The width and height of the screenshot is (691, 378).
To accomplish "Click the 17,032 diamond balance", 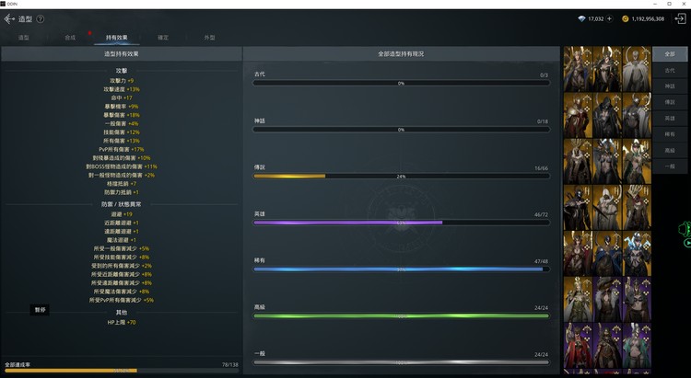I will pyautogui.click(x=596, y=19).
